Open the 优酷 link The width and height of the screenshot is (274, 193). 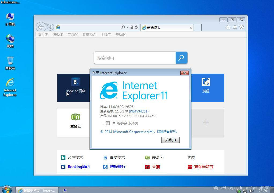tap(191, 157)
